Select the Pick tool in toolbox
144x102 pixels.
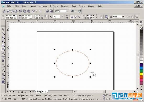3,29
